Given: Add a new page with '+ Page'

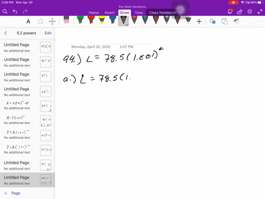Looking at the screenshot, I should point(12,193).
